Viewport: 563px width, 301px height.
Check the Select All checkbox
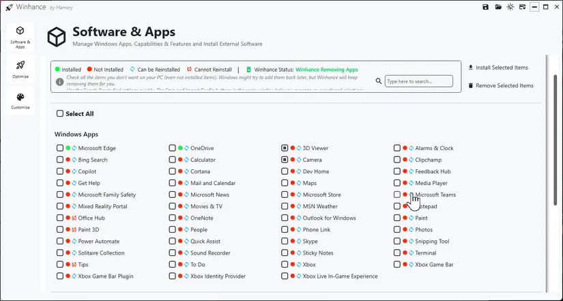(60, 113)
